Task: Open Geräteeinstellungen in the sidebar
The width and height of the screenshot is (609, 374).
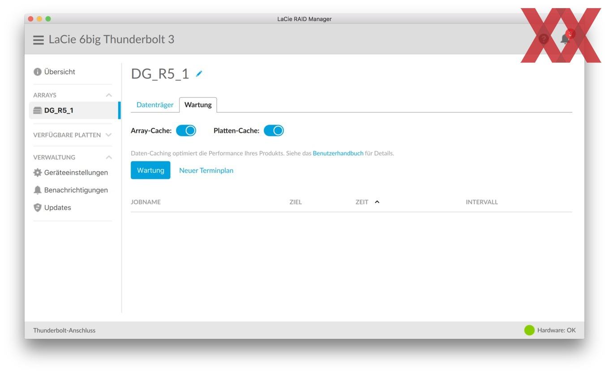Action: point(76,173)
